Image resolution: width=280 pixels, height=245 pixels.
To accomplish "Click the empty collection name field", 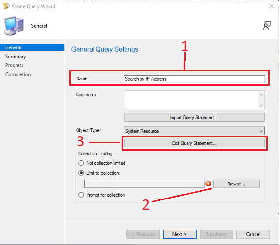I will tap(144, 184).
